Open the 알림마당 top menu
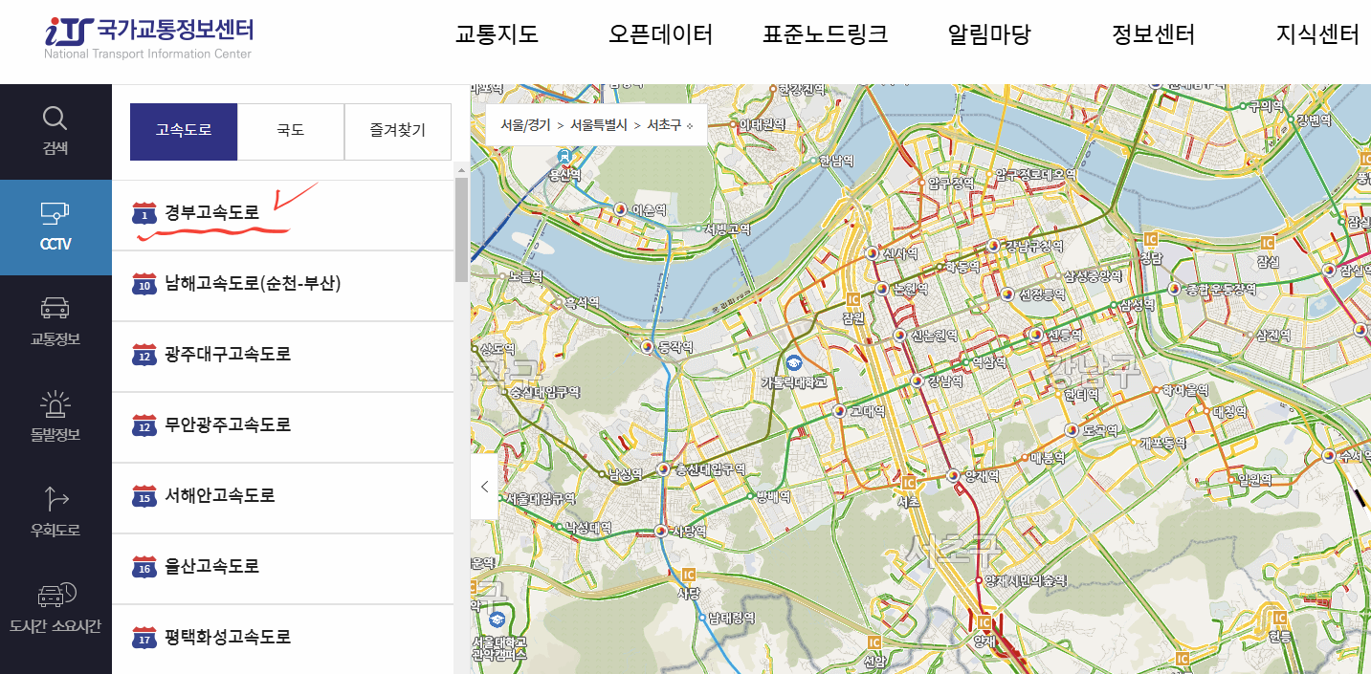 [x=989, y=35]
